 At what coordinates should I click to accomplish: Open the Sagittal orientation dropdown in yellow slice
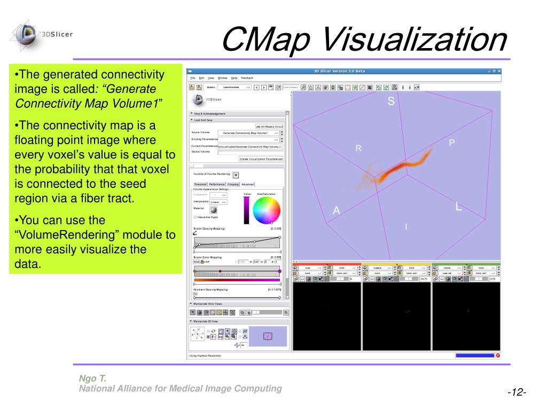click(x=380, y=268)
